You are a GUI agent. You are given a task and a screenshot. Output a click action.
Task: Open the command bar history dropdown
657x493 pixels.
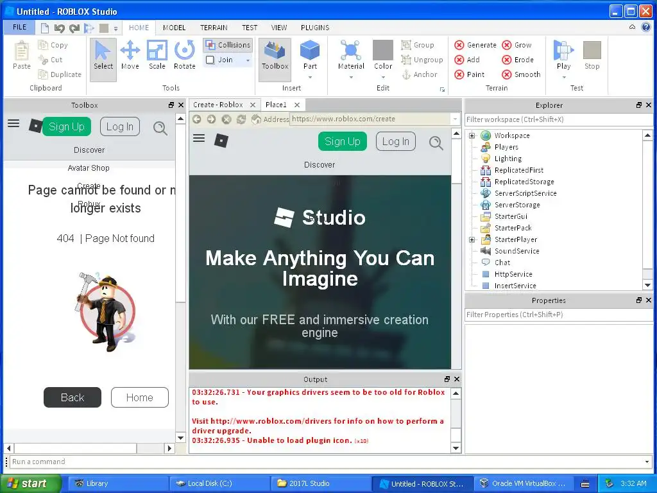coord(647,462)
